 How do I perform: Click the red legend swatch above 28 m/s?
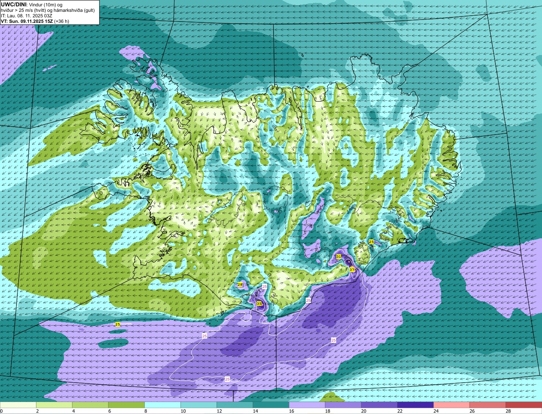pos(524,405)
